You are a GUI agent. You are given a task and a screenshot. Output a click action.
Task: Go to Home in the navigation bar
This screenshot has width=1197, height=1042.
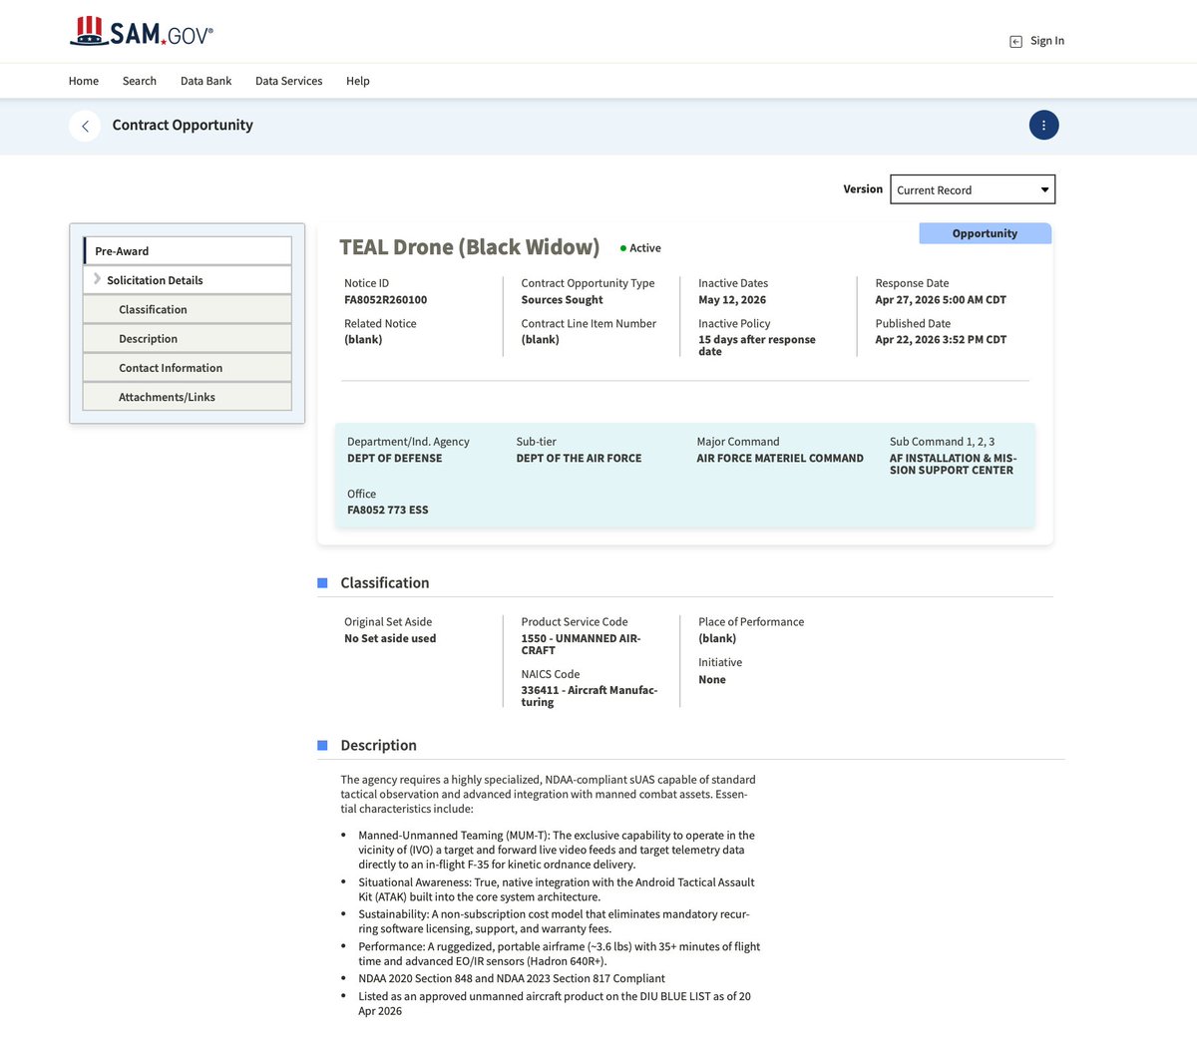84,81
